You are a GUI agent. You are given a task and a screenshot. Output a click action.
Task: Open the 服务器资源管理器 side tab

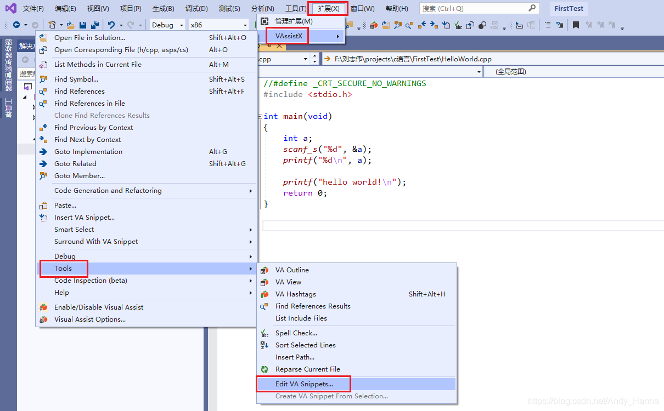point(8,65)
